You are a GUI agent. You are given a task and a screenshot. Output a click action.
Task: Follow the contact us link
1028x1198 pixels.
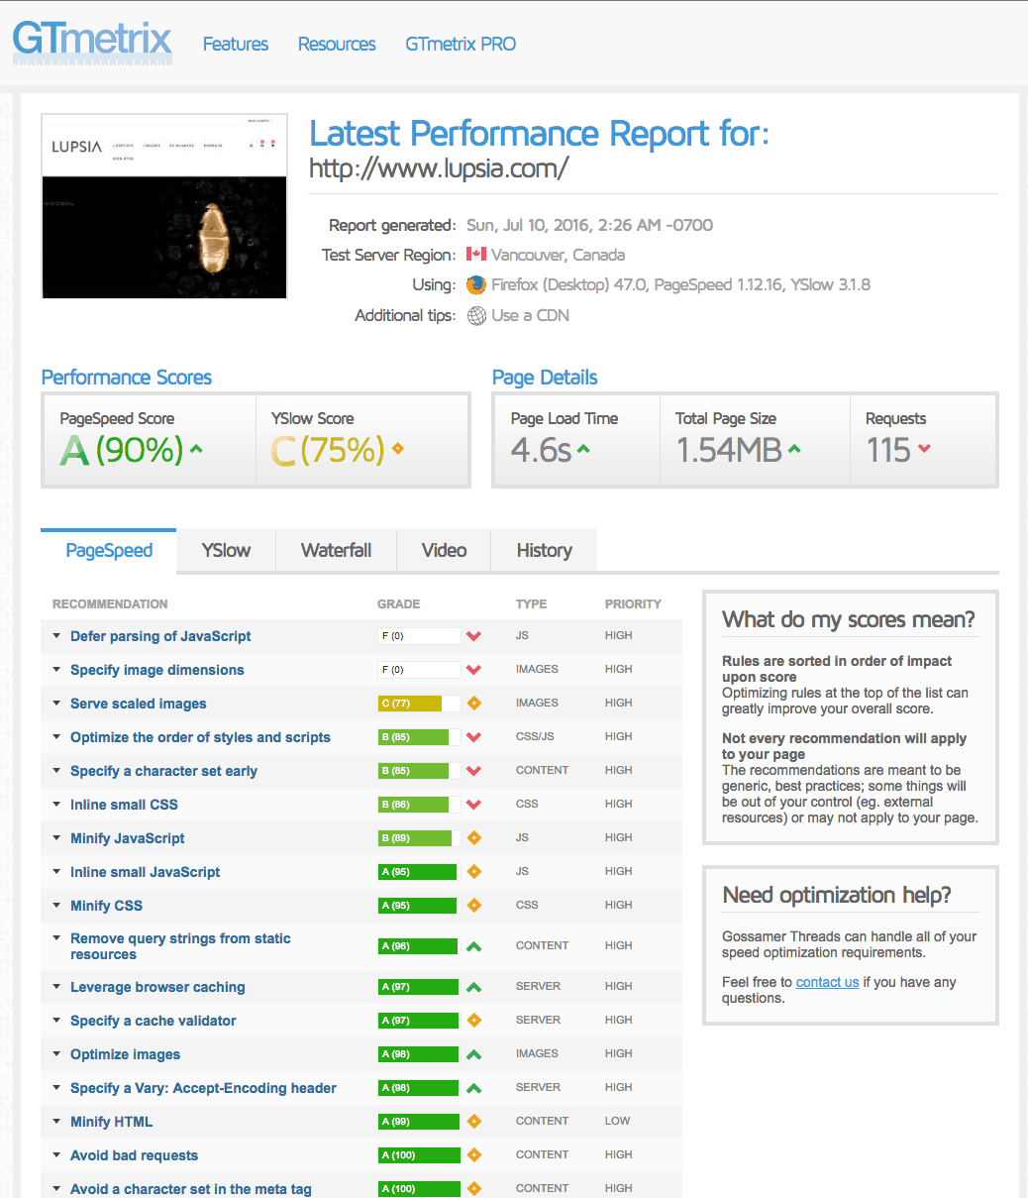[x=827, y=982]
